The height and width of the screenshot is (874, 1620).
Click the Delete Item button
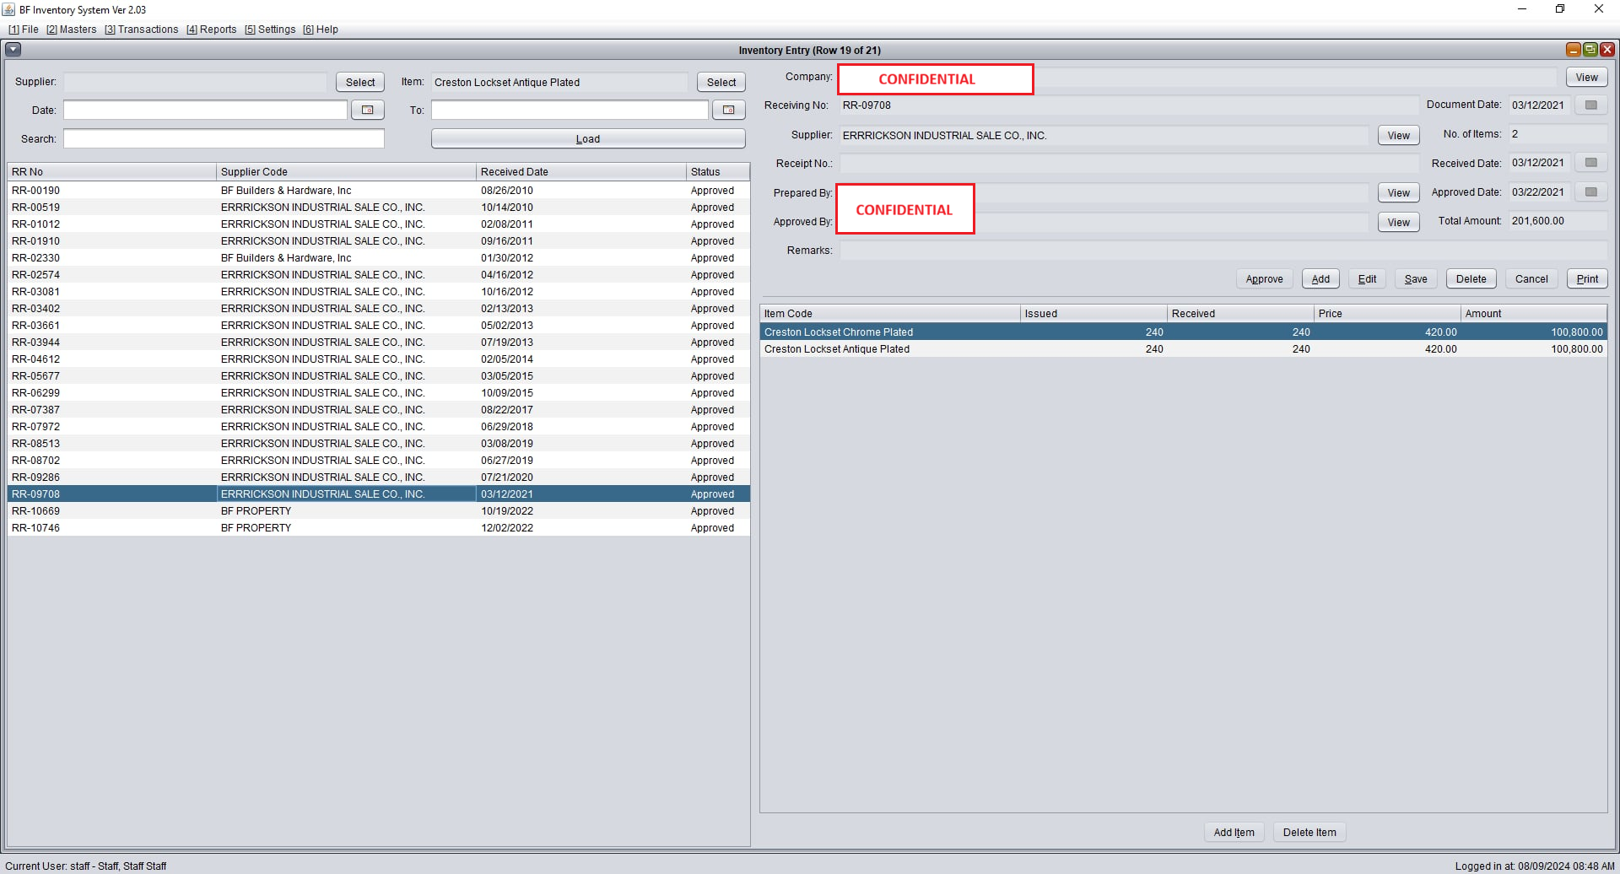[x=1309, y=833]
